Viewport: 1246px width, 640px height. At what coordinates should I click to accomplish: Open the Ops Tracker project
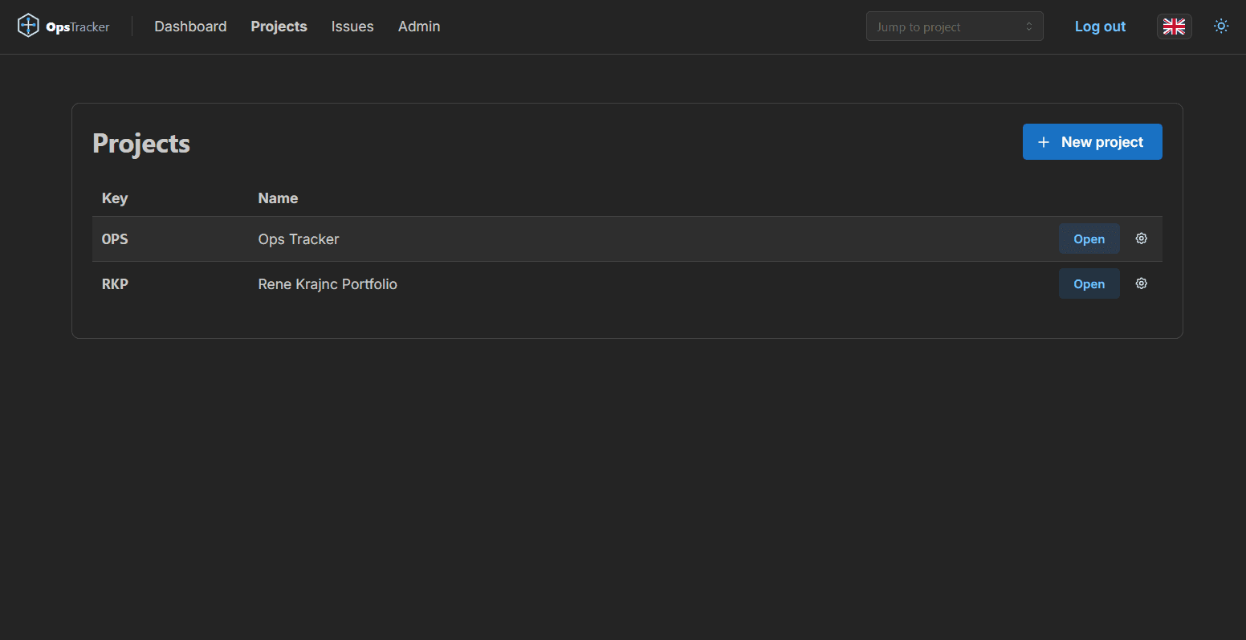[1089, 238]
